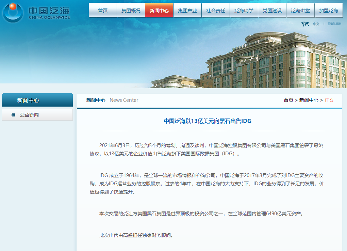Screen dimensions: 347x251
Task: Select the 新闻中心 navigation tab
Action: [159, 11]
